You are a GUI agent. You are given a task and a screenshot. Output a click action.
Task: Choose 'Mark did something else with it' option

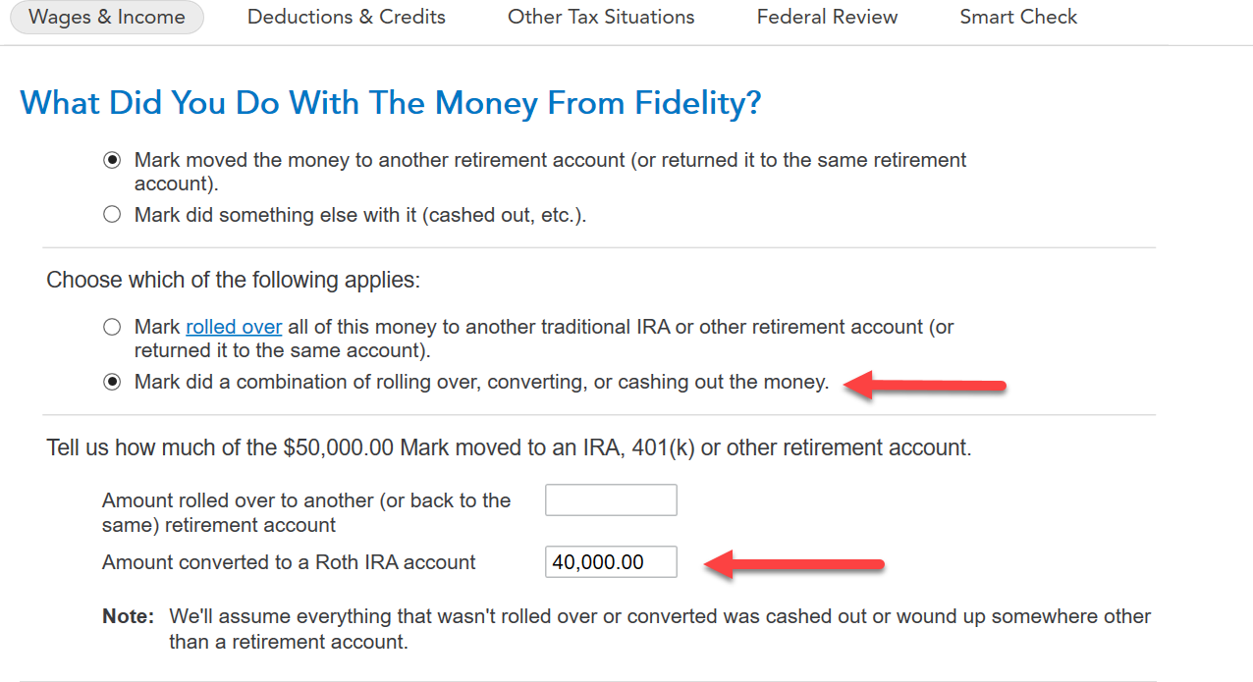point(113,215)
